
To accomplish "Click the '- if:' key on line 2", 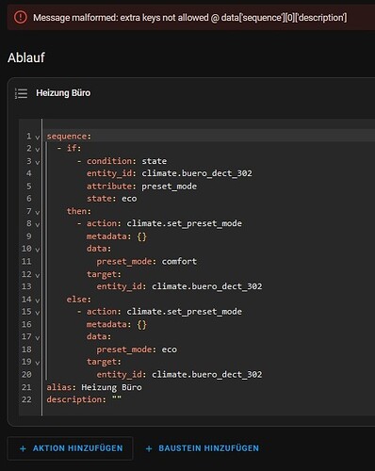I will [x=69, y=148].
